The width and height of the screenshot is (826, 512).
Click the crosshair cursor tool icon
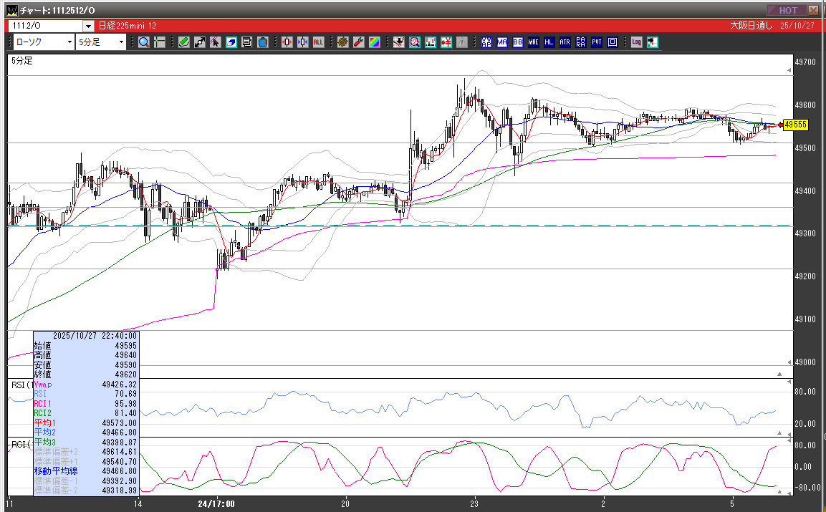tap(160, 42)
